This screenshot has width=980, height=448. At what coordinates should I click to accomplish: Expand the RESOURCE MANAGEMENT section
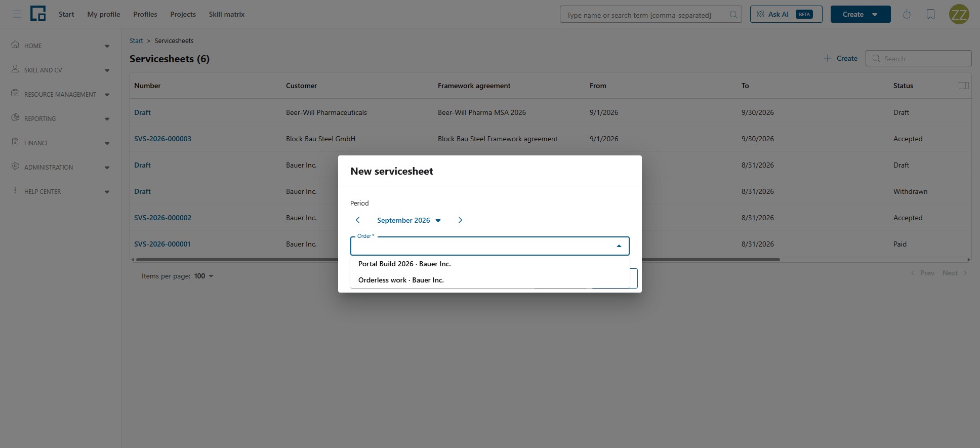point(107,95)
